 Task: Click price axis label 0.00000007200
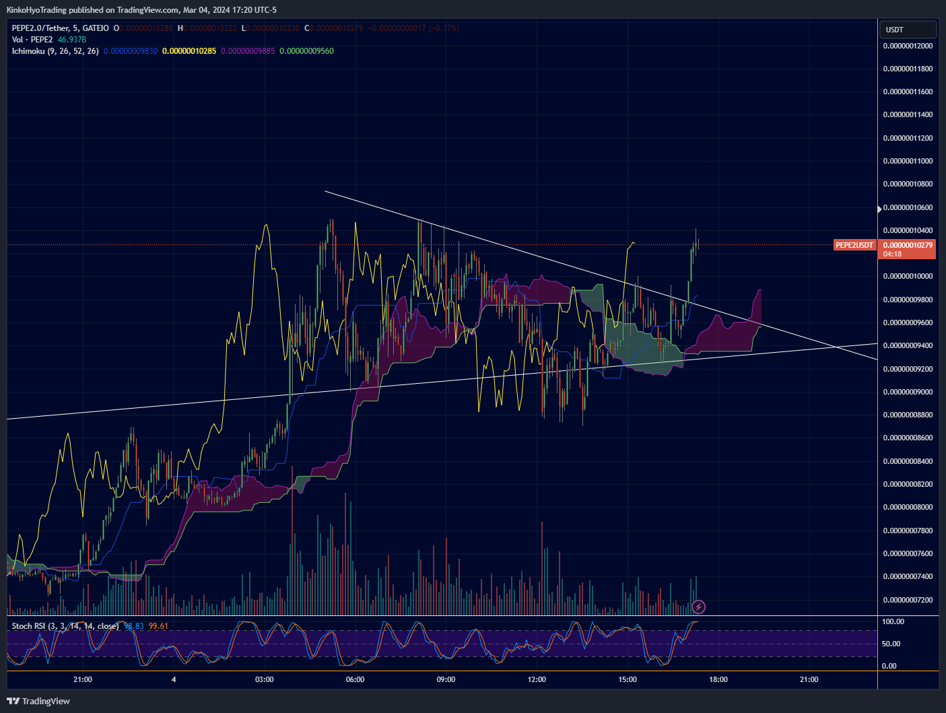(x=908, y=600)
